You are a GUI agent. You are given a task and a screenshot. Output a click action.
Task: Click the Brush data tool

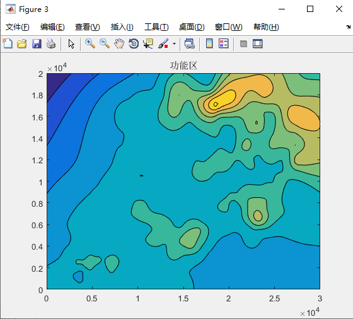(x=163, y=43)
